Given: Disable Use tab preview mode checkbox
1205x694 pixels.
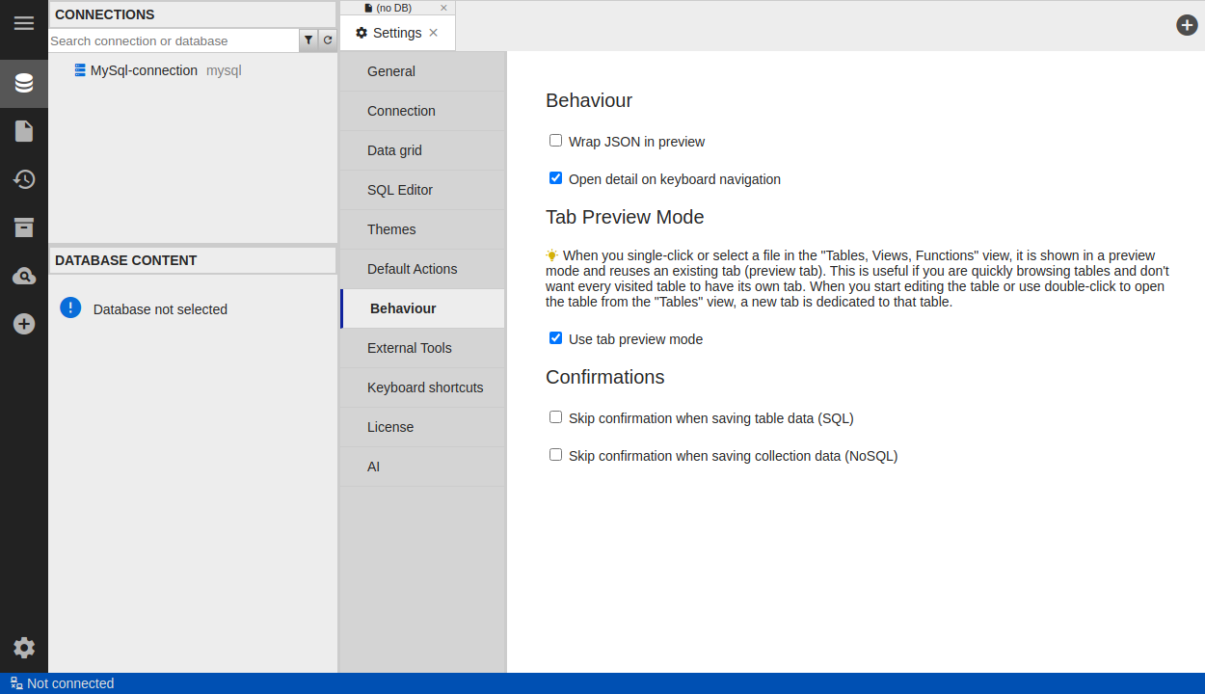Looking at the screenshot, I should point(555,338).
